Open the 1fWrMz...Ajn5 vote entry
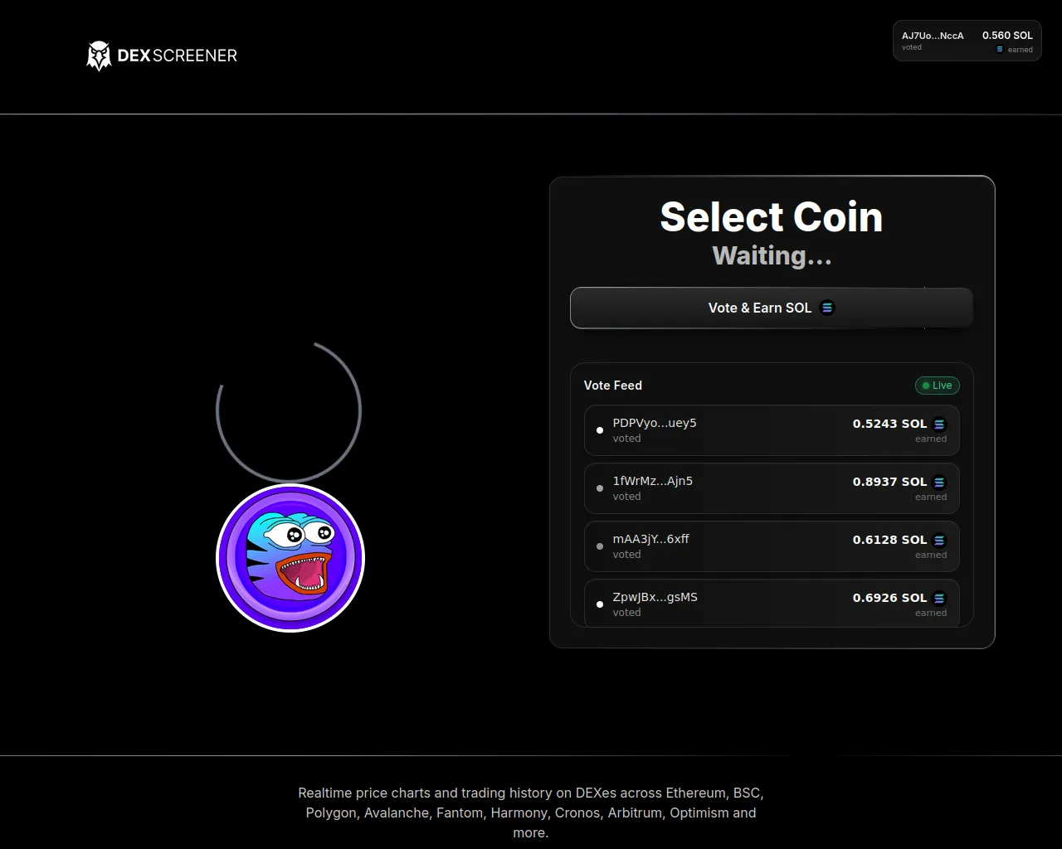Image resolution: width=1062 pixels, height=849 pixels. point(772,488)
